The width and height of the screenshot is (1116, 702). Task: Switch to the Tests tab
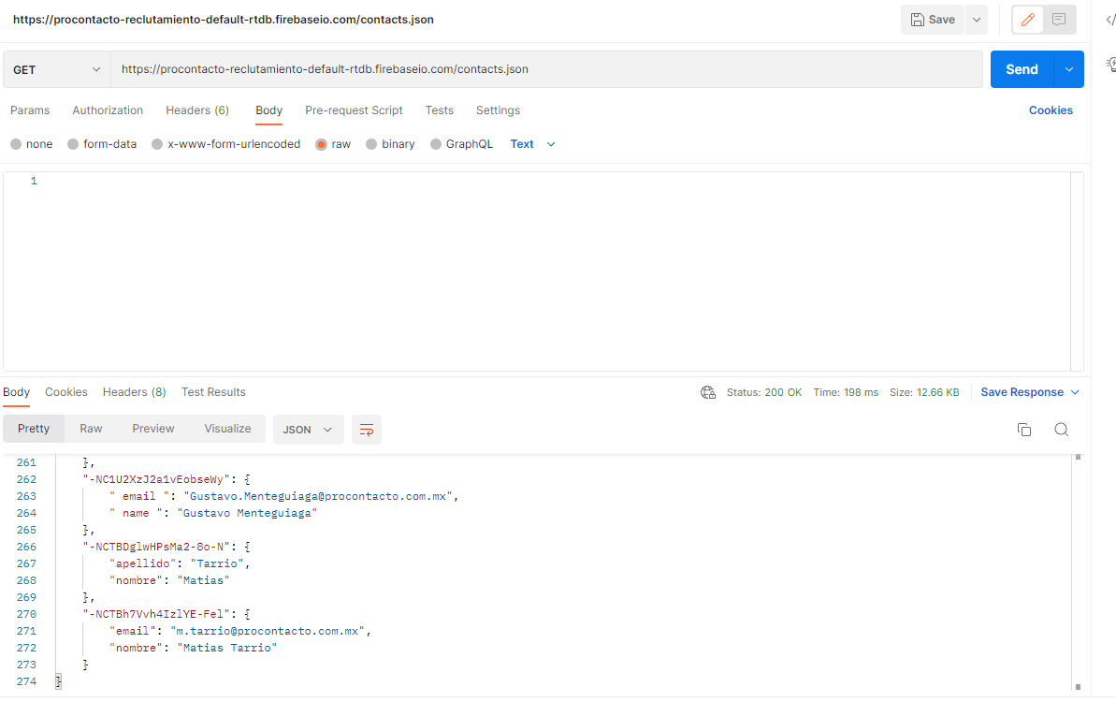coord(439,110)
